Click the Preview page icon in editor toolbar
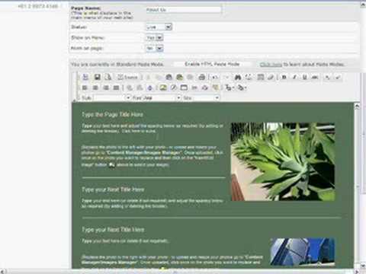Image resolution: width=366 pixels, height=274 pixels. click(x=108, y=77)
